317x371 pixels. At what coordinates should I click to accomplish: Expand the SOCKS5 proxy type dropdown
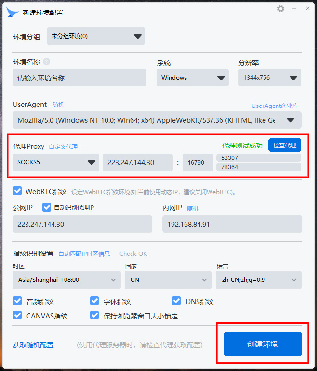(x=56, y=162)
